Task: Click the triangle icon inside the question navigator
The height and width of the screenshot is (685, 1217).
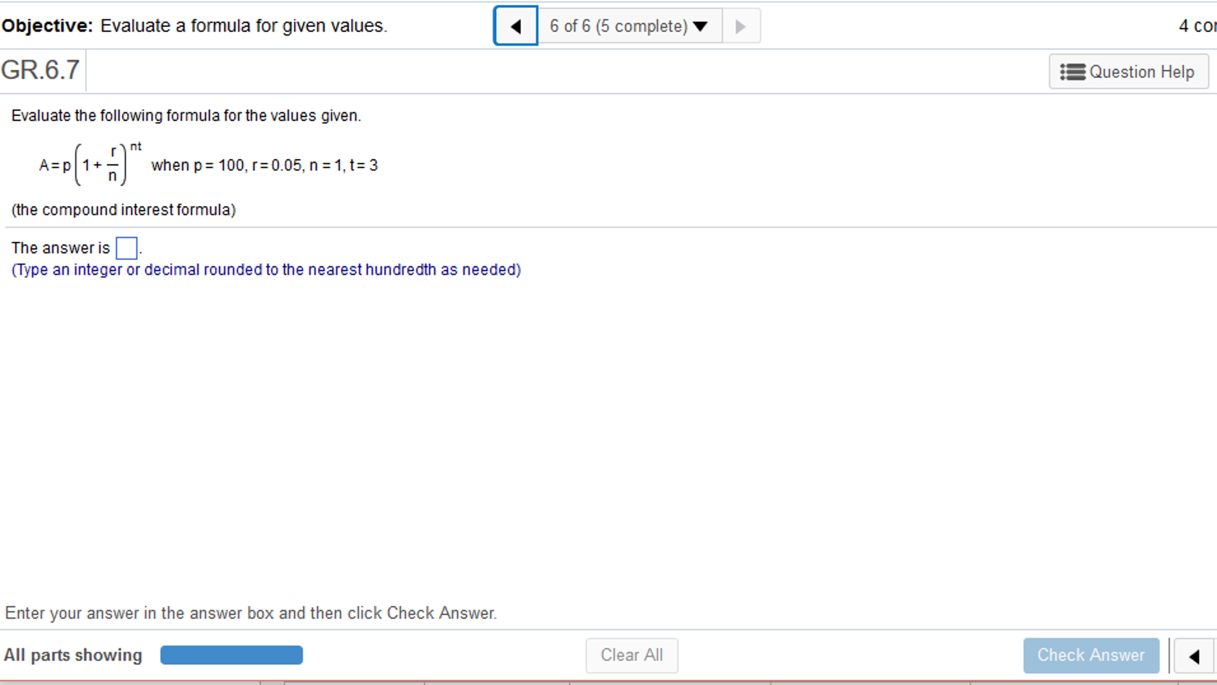Action: point(701,26)
